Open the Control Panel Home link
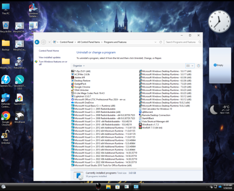Image resolution: width=234 pixels, height=191 pixels. [49, 51]
